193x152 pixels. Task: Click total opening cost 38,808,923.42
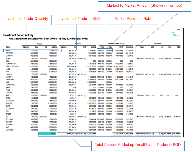point(72,134)
